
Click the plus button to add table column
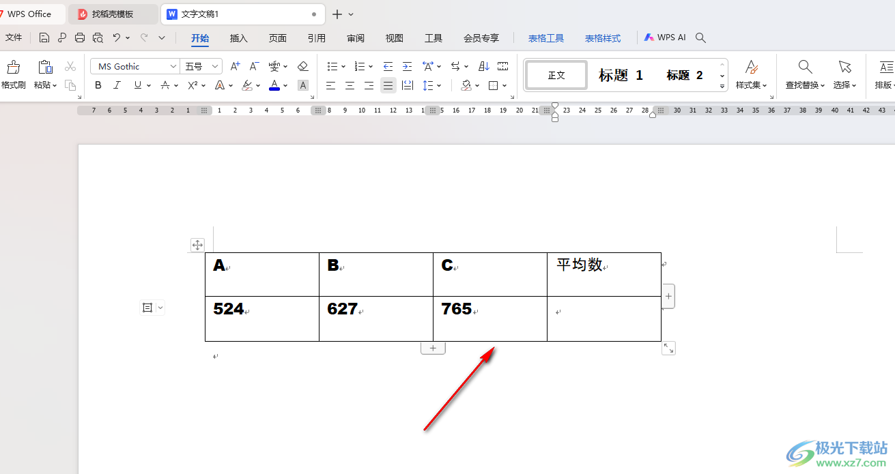coord(668,296)
